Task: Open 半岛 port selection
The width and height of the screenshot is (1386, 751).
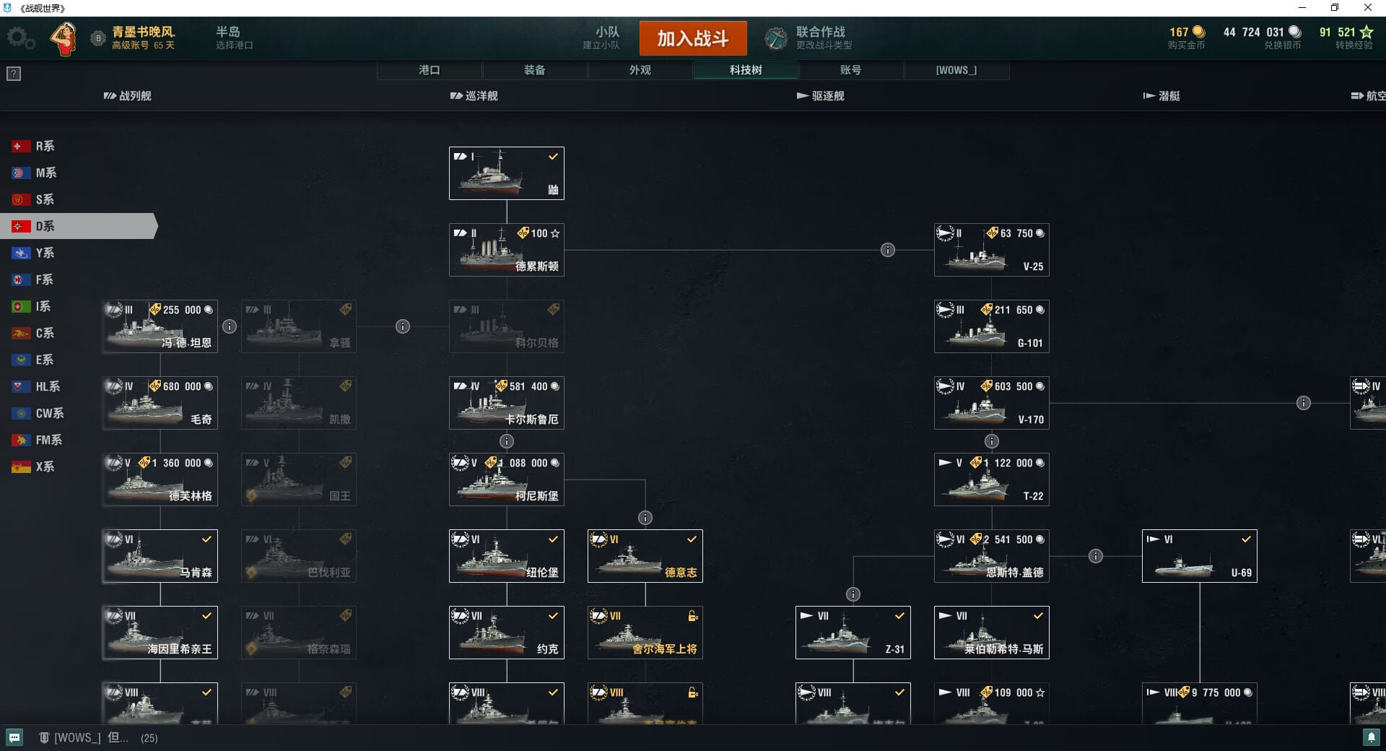Action: 234,38
